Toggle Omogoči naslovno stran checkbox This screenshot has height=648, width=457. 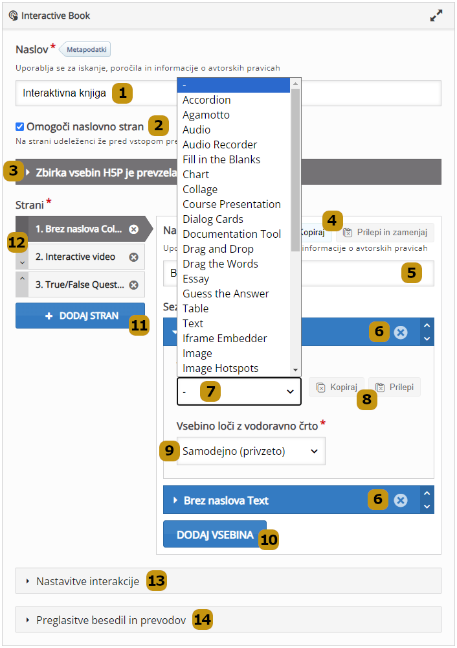[20, 127]
